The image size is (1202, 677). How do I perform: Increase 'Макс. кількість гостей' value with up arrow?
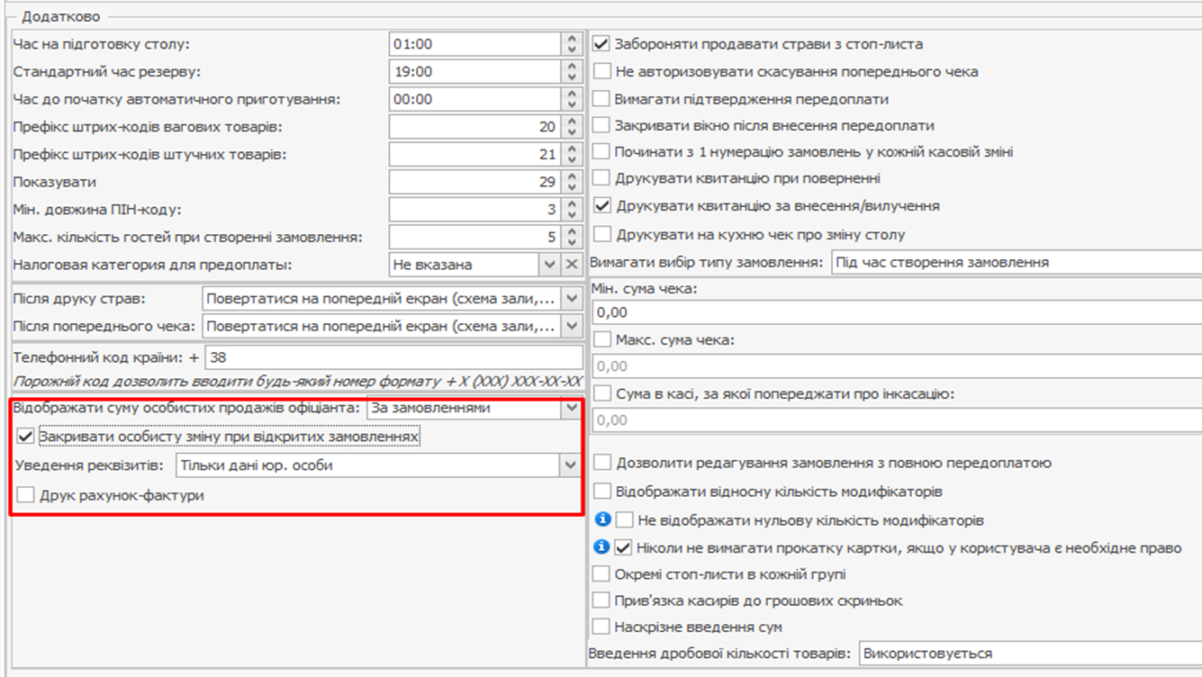coord(572,232)
